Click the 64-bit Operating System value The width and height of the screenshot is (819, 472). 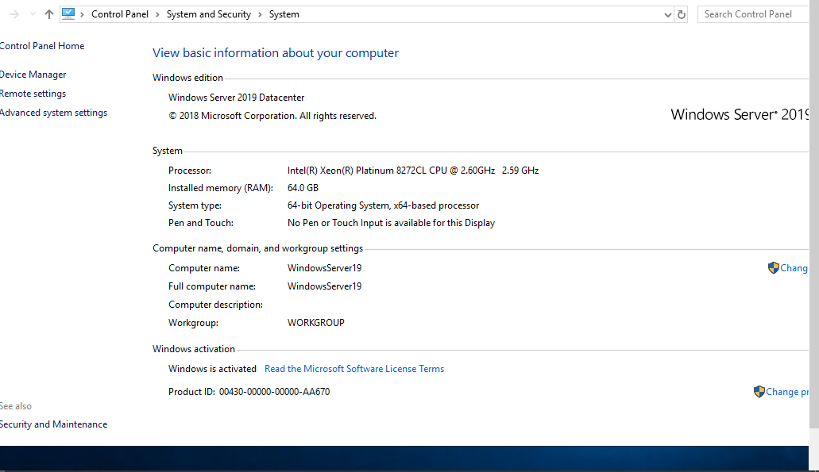384,205
